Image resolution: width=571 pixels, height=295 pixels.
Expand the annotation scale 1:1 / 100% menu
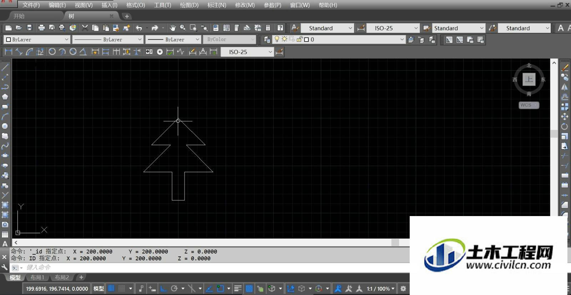coord(380,289)
